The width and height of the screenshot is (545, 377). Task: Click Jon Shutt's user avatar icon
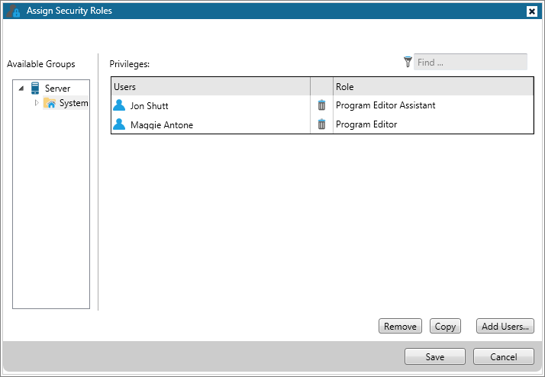(x=119, y=105)
